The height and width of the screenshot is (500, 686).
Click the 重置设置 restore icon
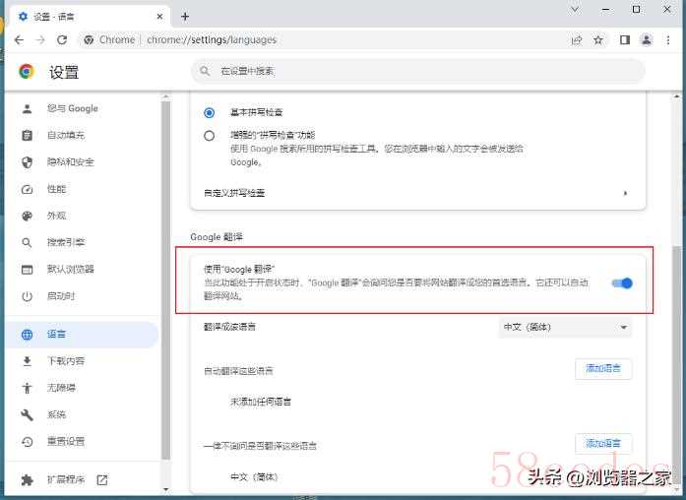(x=28, y=442)
